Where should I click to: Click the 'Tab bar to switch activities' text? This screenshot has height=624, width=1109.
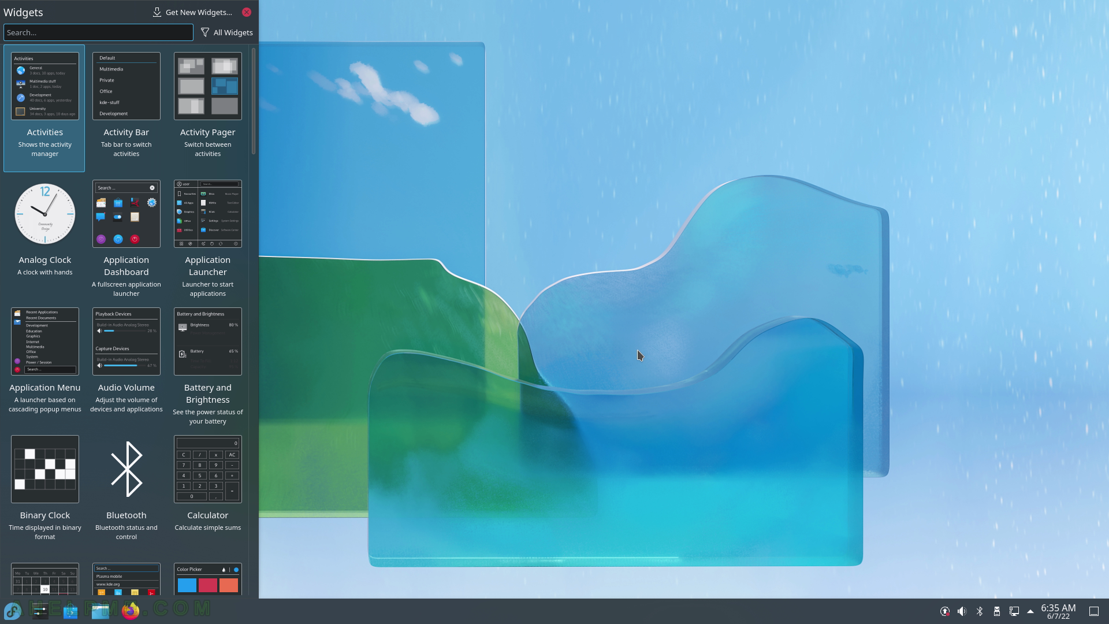coord(126,149)
